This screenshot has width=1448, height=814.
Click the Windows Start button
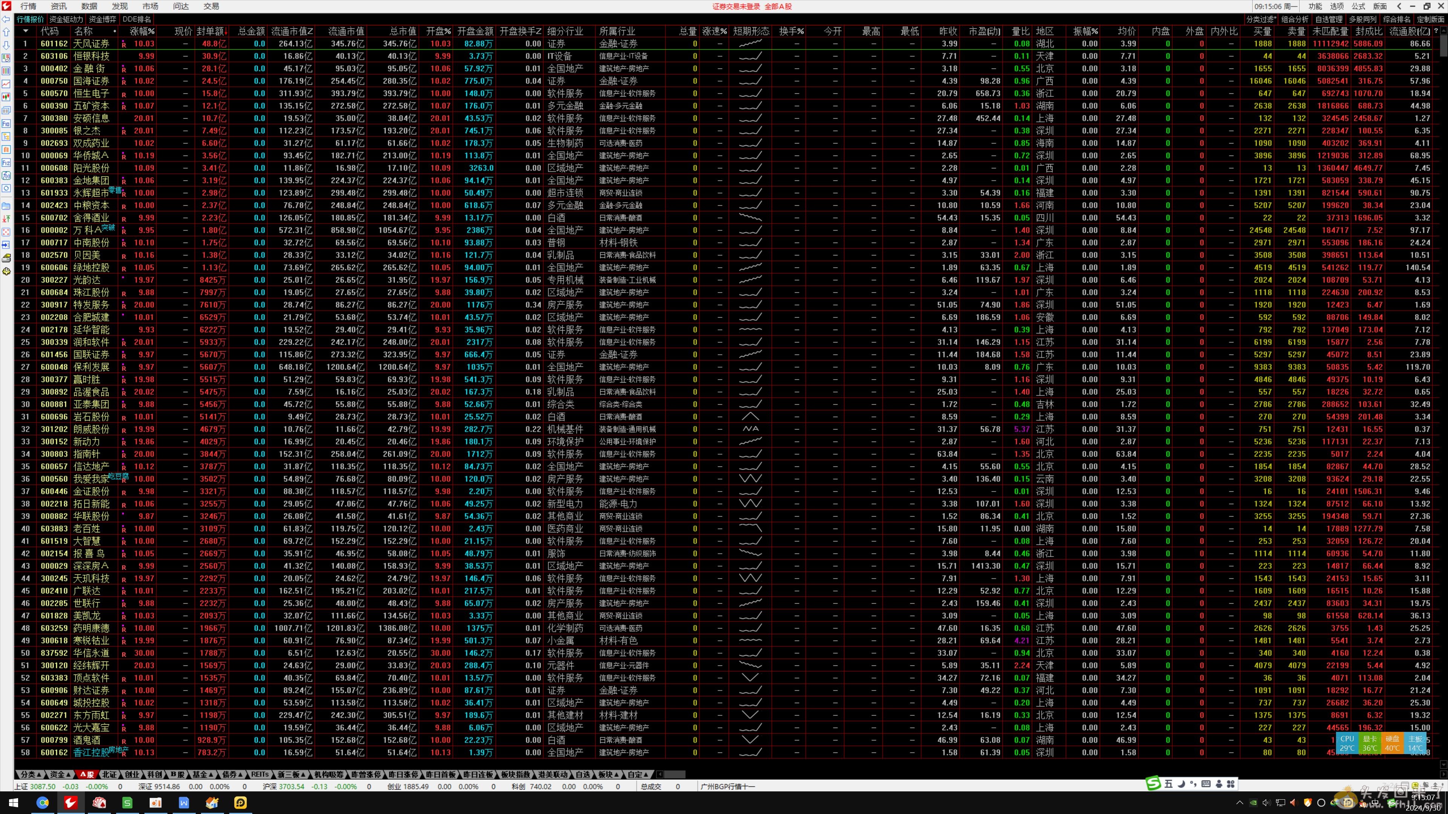[14, 803]
